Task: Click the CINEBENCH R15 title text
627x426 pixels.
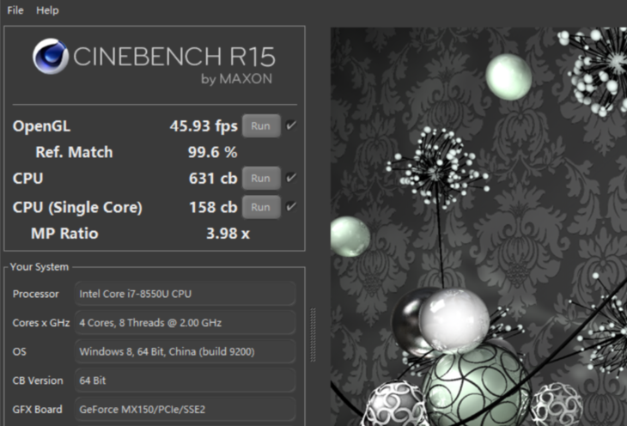Action: coord(174,57)
